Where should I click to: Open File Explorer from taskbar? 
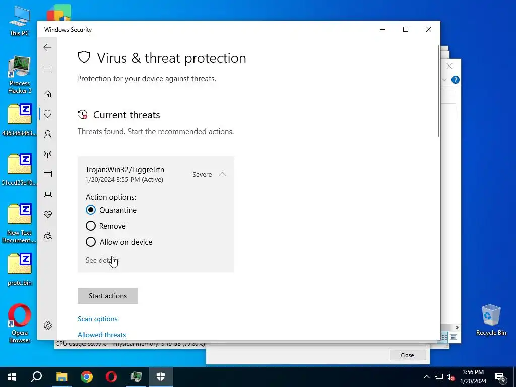(x=61, y=377)
